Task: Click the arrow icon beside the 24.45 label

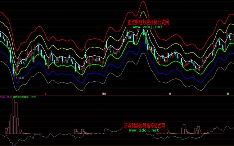Action: coord(16,77)
